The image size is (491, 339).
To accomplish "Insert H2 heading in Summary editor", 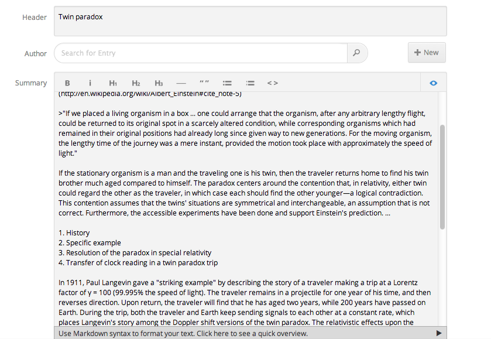I will (x=136, y=83).
